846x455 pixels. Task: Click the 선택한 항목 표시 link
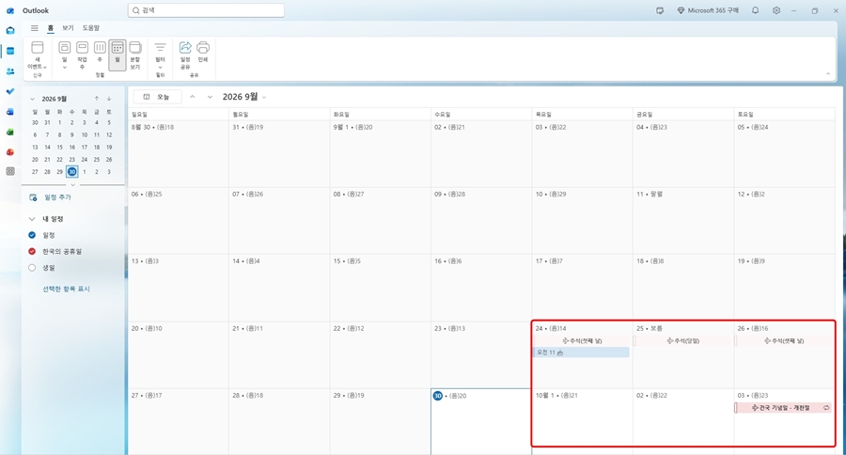tap(67, 289)
